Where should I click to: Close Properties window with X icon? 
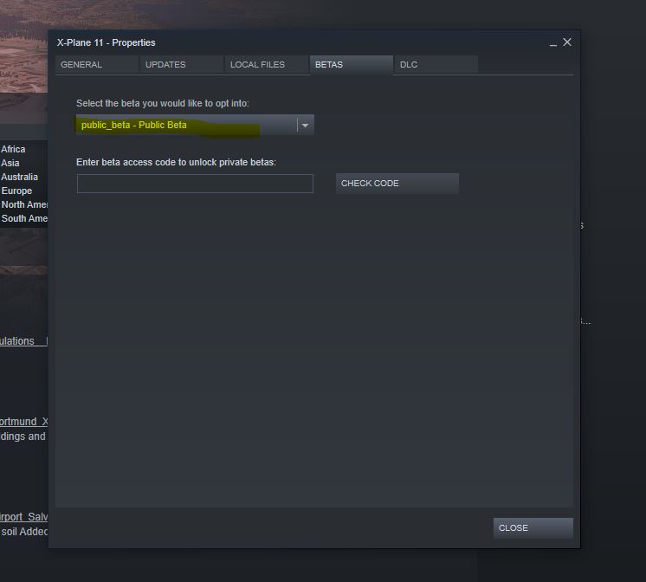(567, 42)
